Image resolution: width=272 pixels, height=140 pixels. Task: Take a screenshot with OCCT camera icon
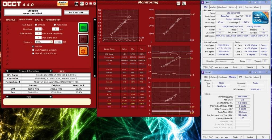[76, 4]
